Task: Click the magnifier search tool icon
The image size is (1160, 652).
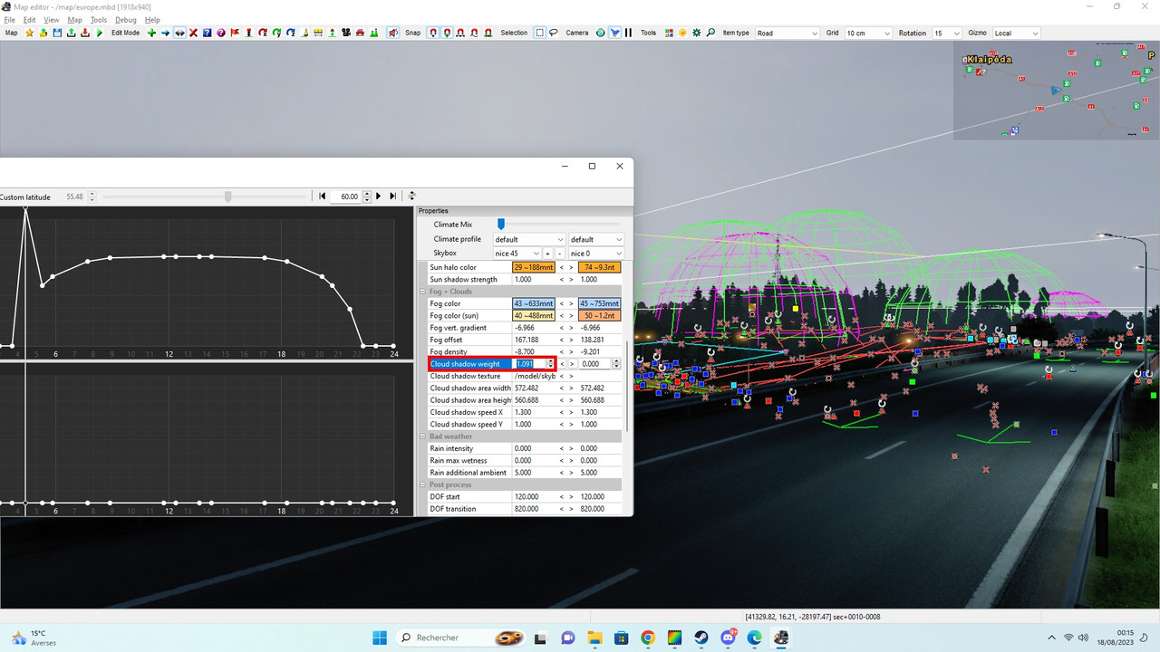Action: coord(710,33)
